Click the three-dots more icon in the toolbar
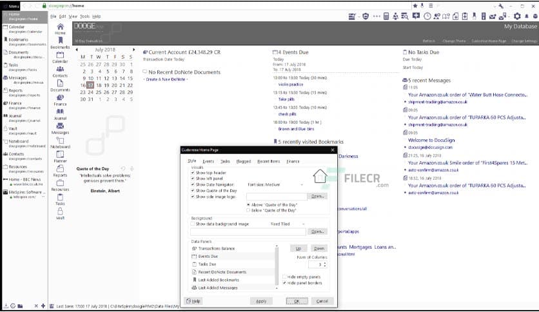This screenshot has width=539, height=312. coord(377,16)
